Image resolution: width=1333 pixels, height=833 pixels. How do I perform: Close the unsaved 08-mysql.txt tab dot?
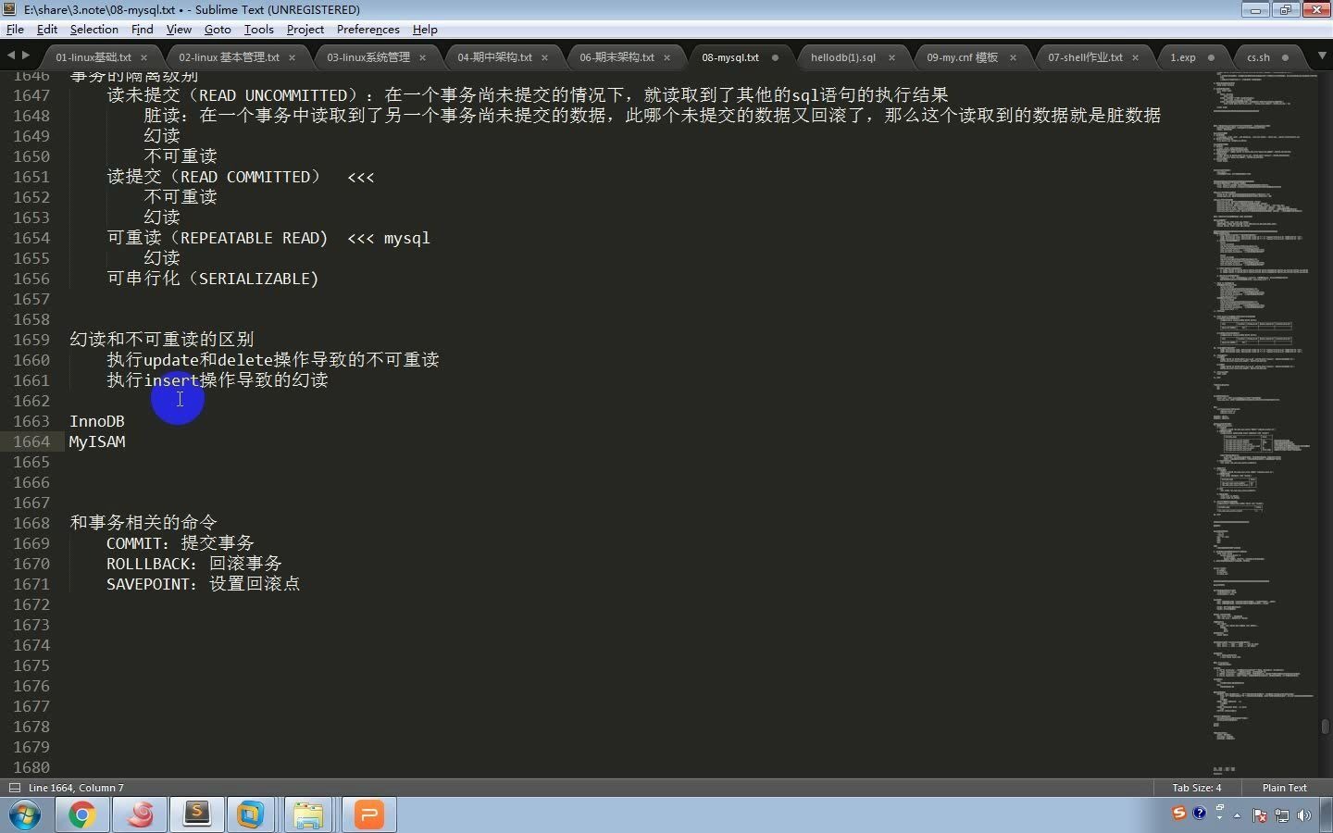click(775, 57)
